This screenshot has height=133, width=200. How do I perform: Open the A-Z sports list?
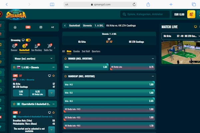coord(53,27)
